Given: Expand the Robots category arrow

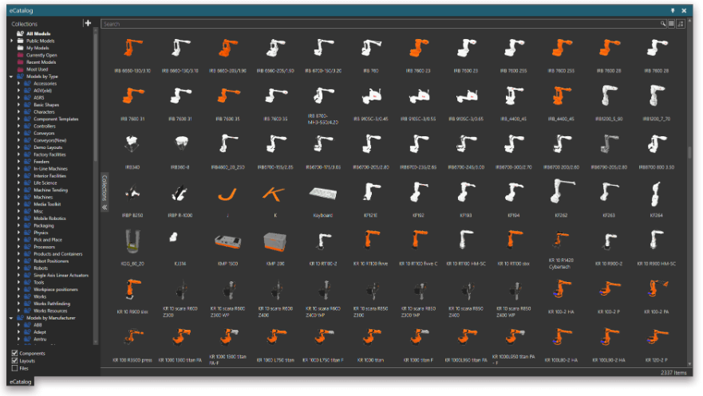Looking at the screenshot, I should click(x=19, y=268).
